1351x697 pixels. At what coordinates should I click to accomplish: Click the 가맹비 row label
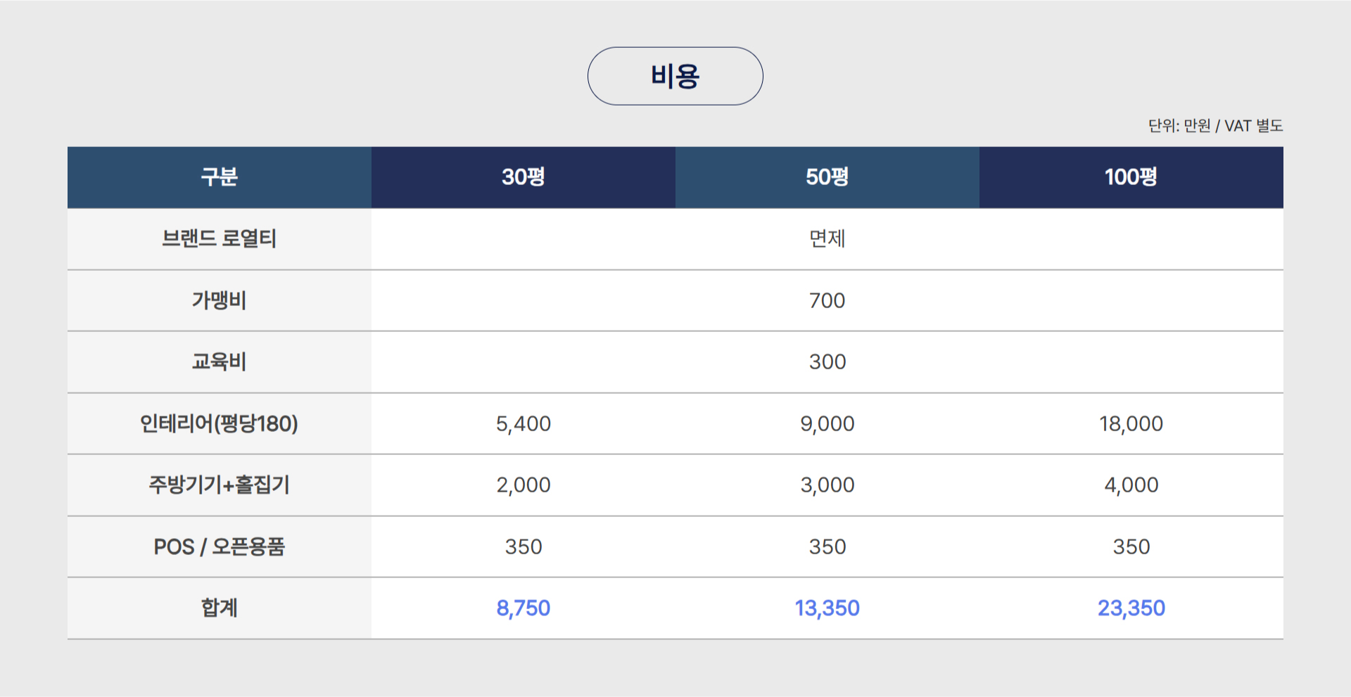pyautogui.click(x=220, y=300)
